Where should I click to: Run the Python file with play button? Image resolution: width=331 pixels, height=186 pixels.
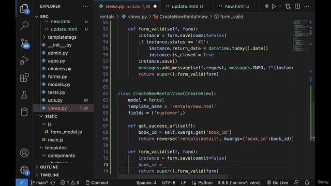[x=274, y=6]
